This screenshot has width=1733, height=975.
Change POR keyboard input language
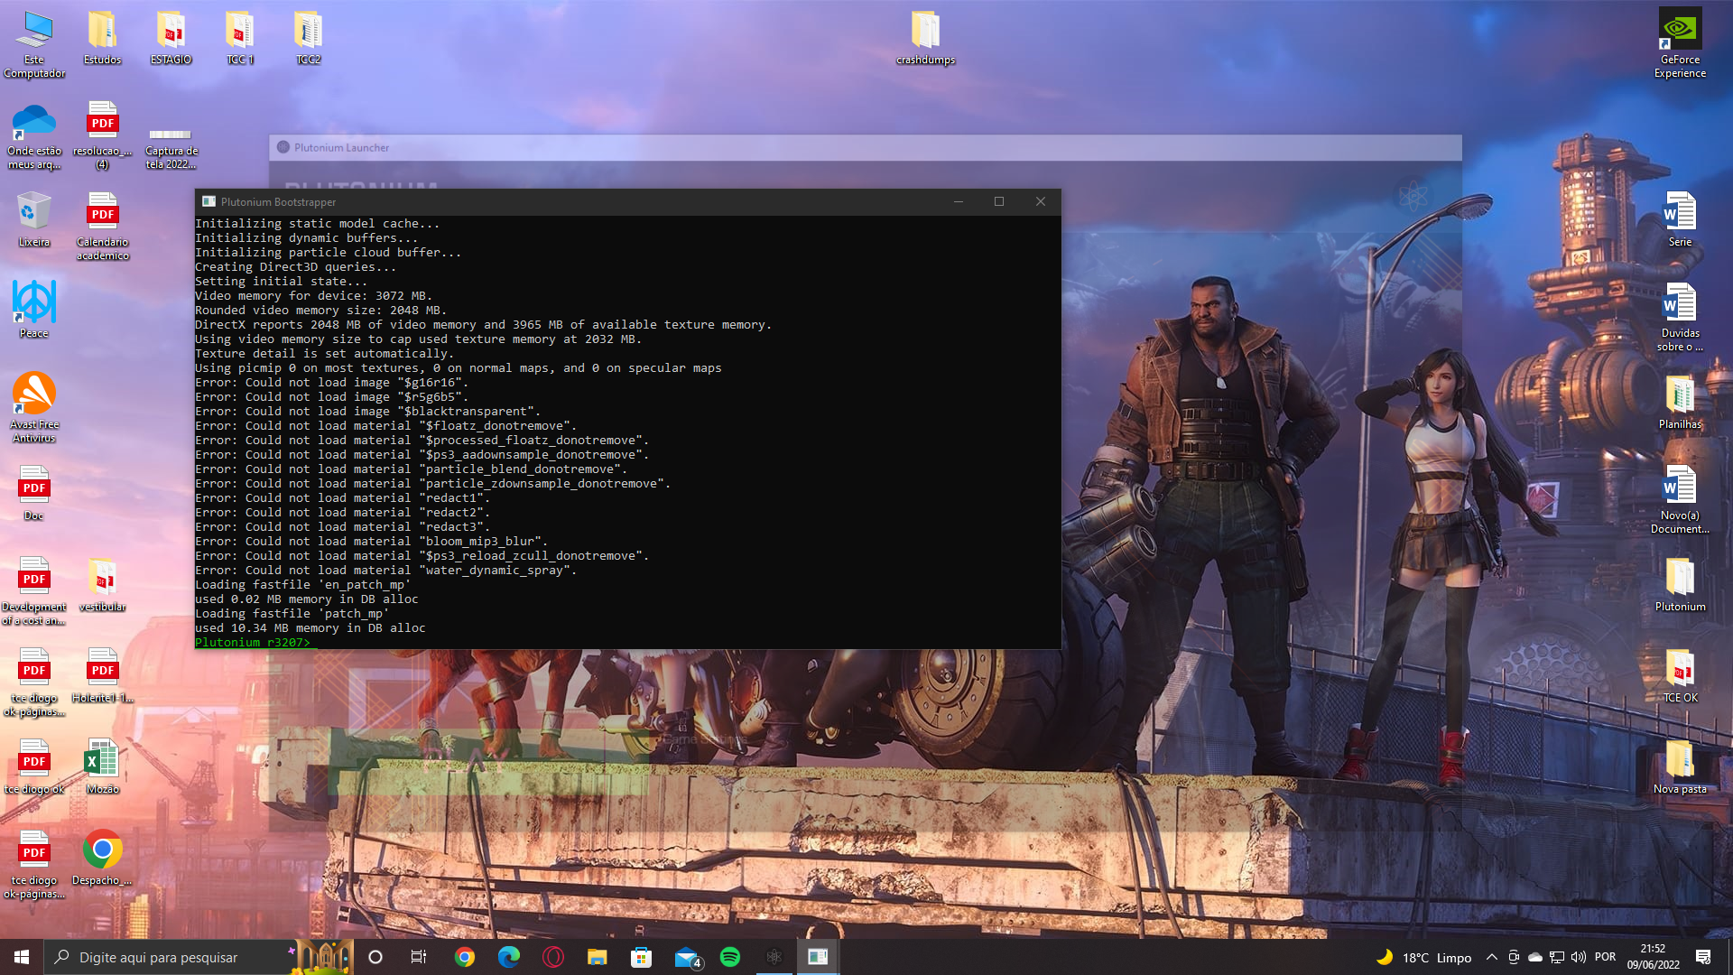click(1605, 957)
